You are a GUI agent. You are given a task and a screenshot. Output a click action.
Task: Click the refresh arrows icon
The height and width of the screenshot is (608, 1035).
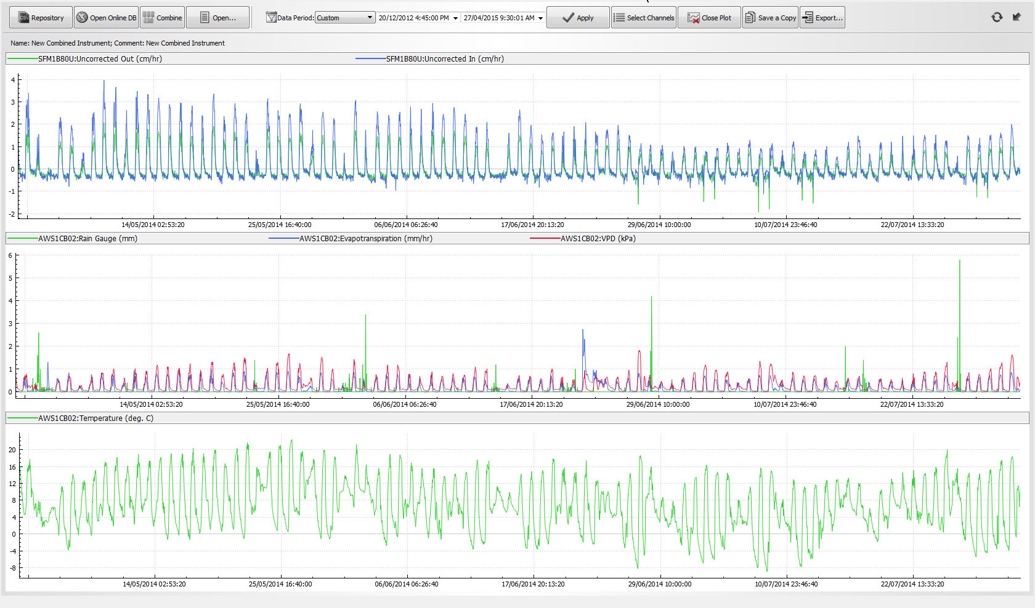click(997, 17)
